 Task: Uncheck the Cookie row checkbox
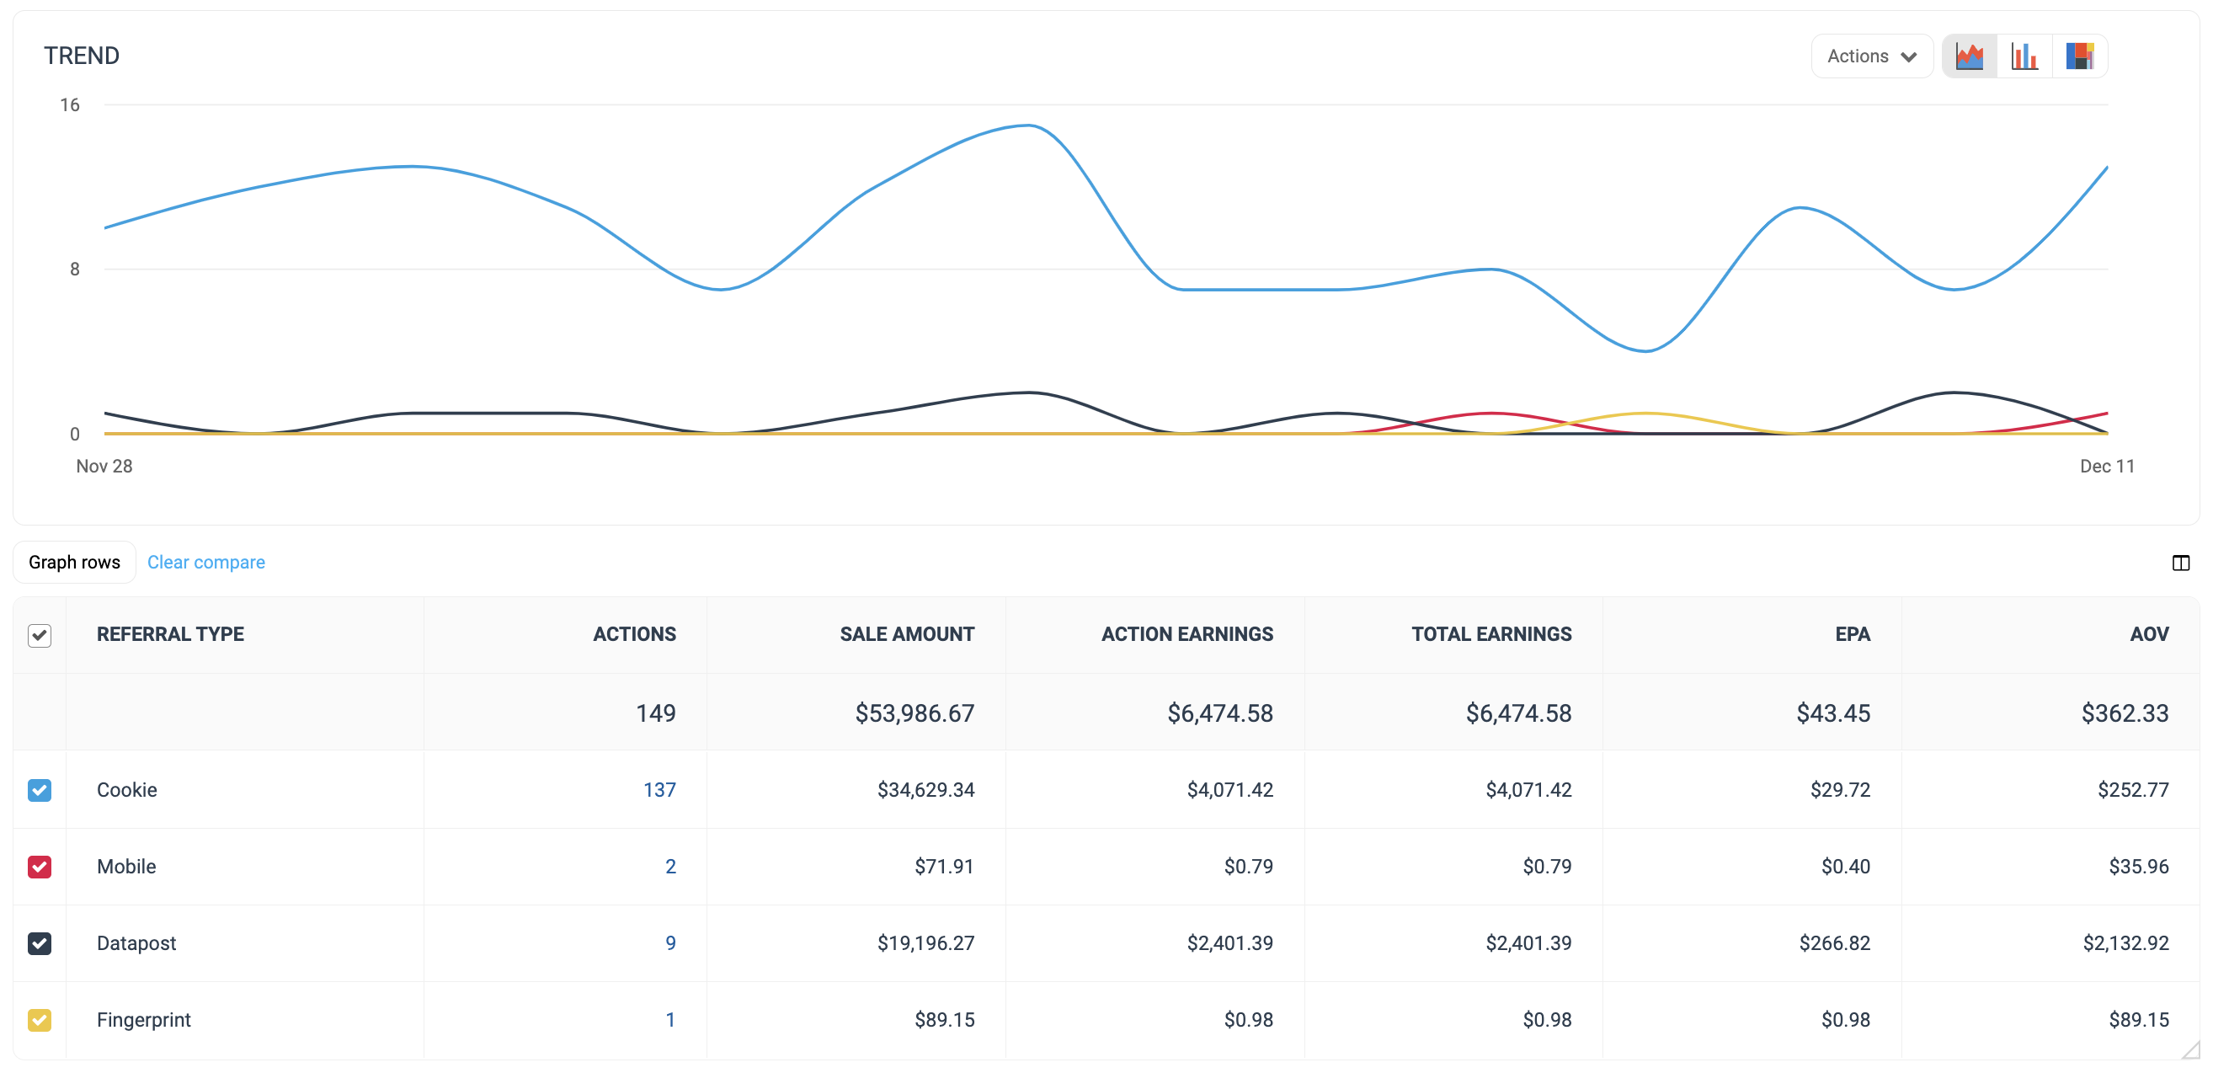[40, 789]
